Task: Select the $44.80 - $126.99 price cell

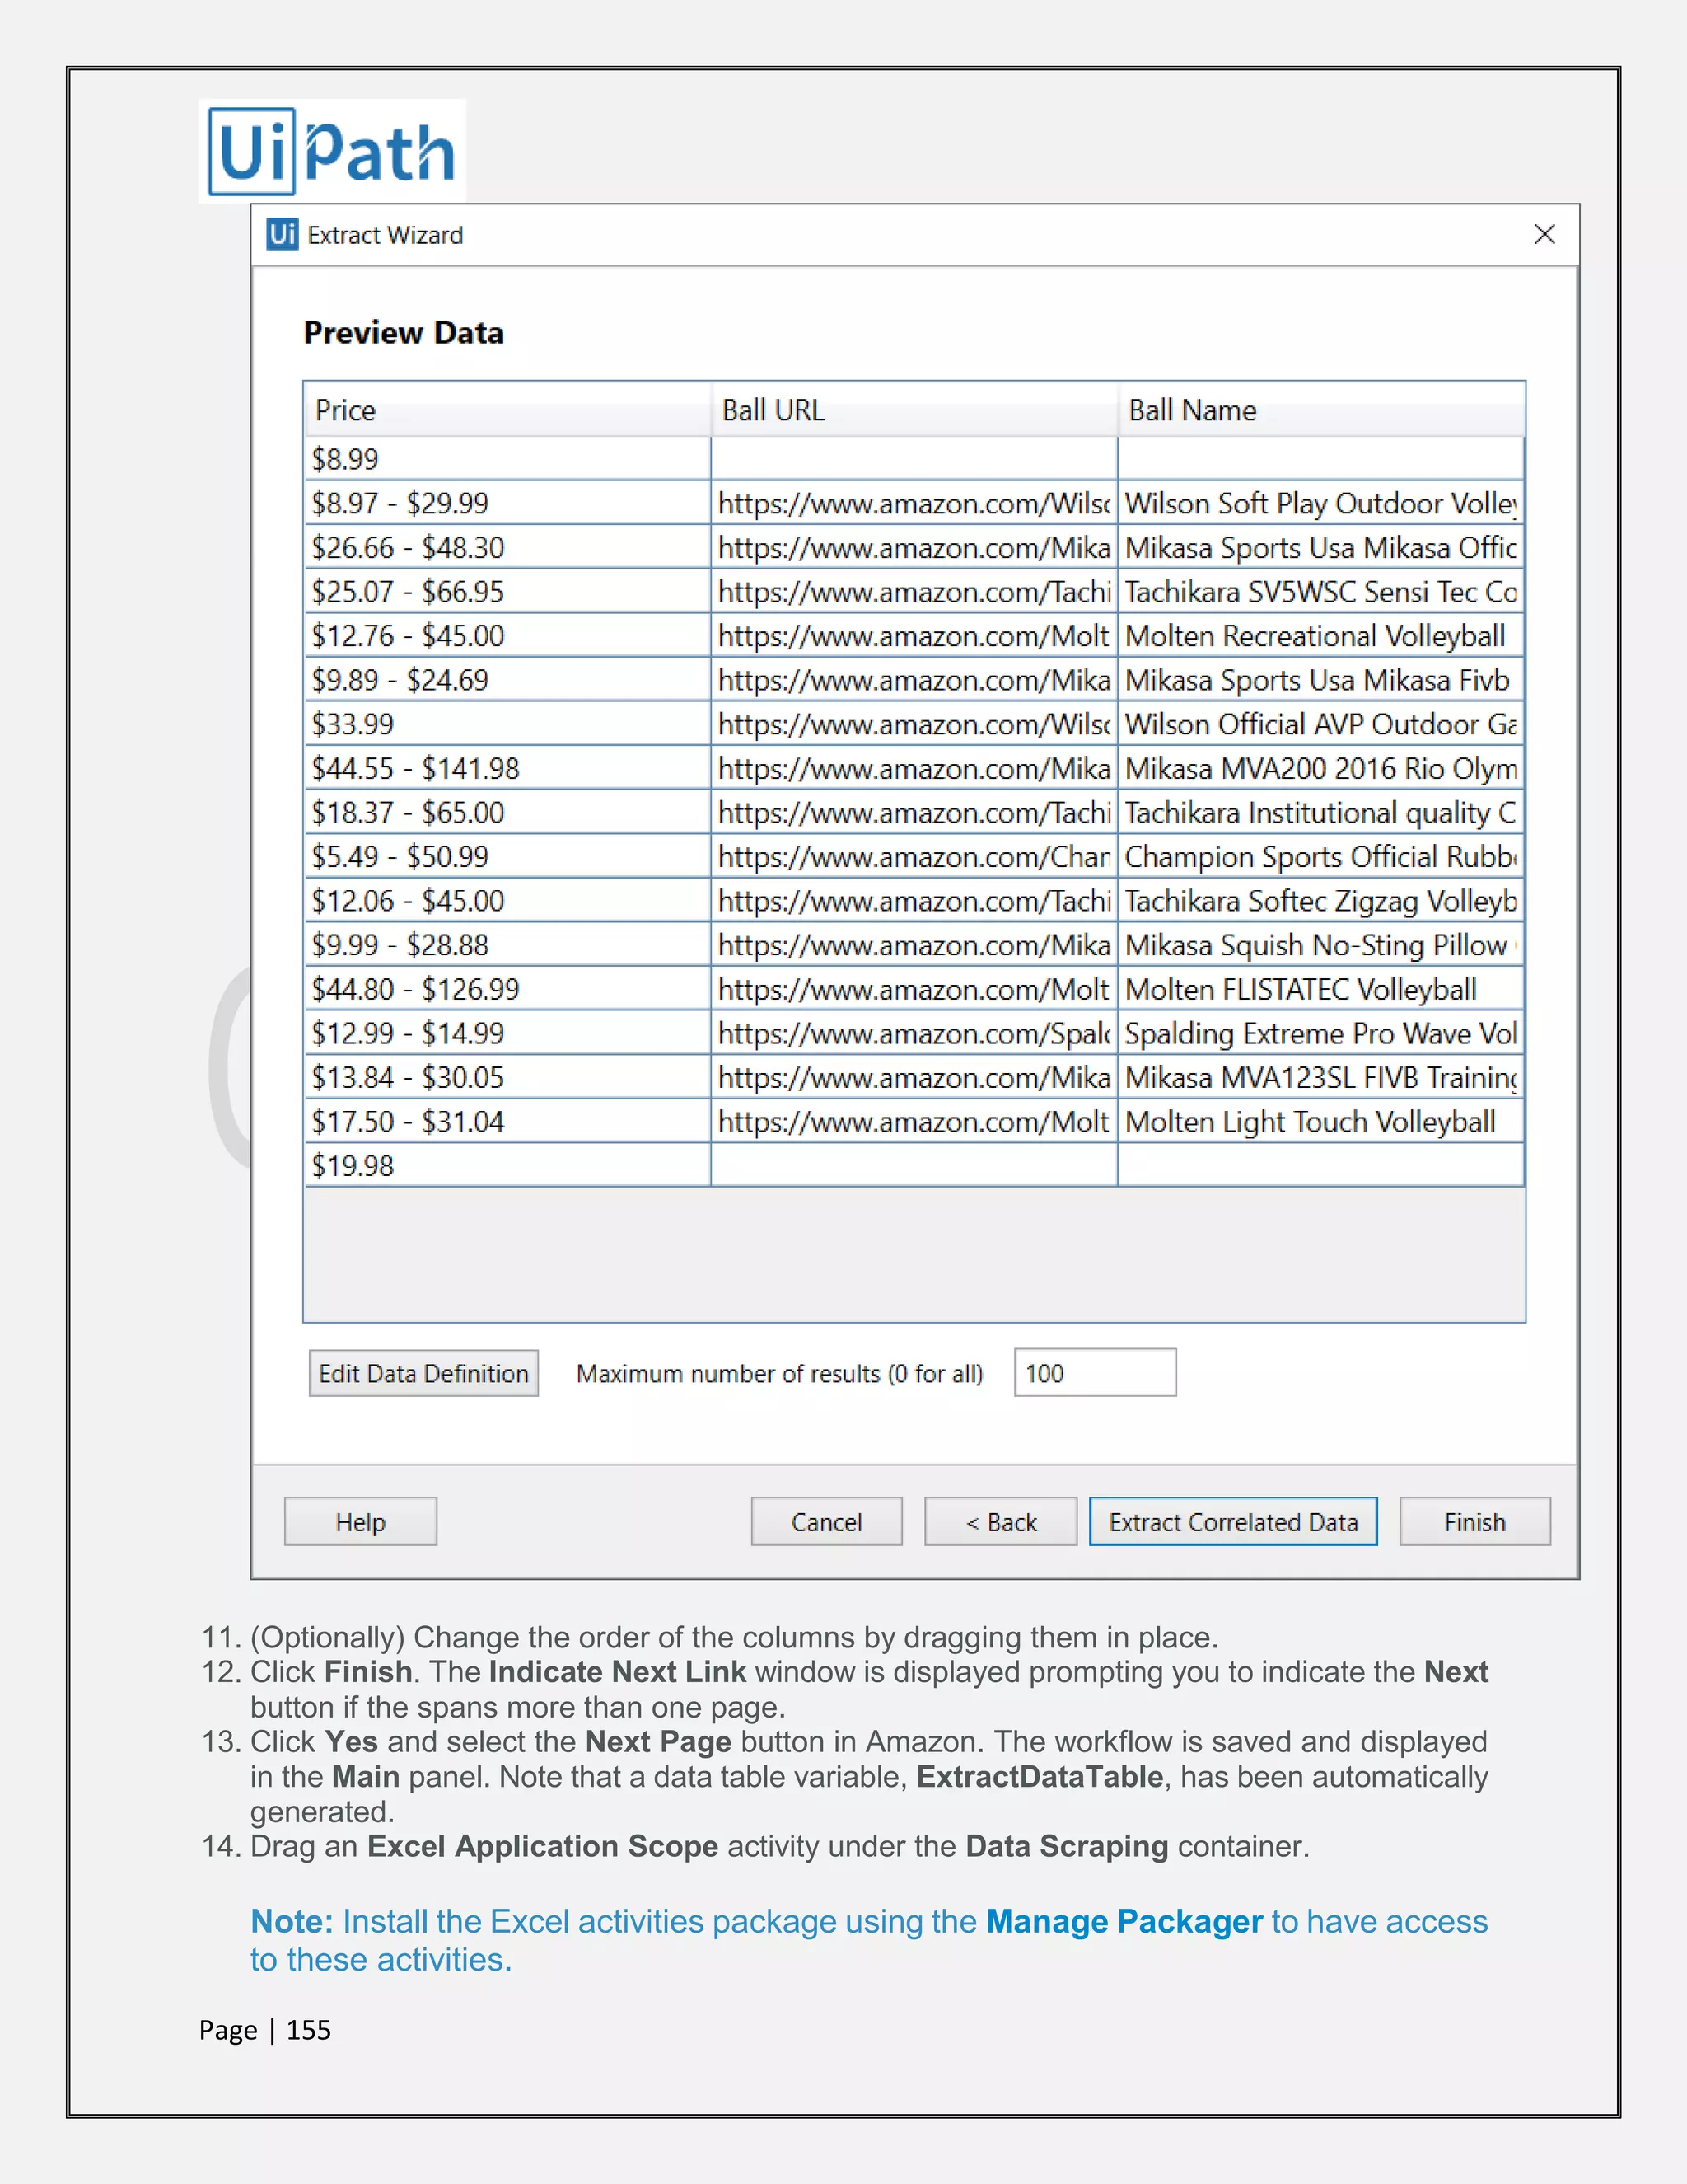Action: [507, 989]
